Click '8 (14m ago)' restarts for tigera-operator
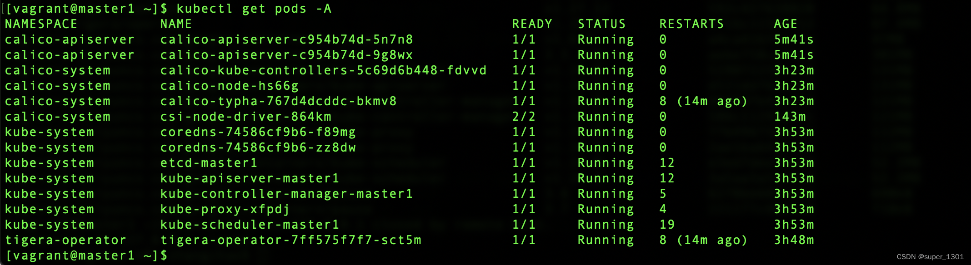Viewport: 971px width, 265px height. pos(704,240)
